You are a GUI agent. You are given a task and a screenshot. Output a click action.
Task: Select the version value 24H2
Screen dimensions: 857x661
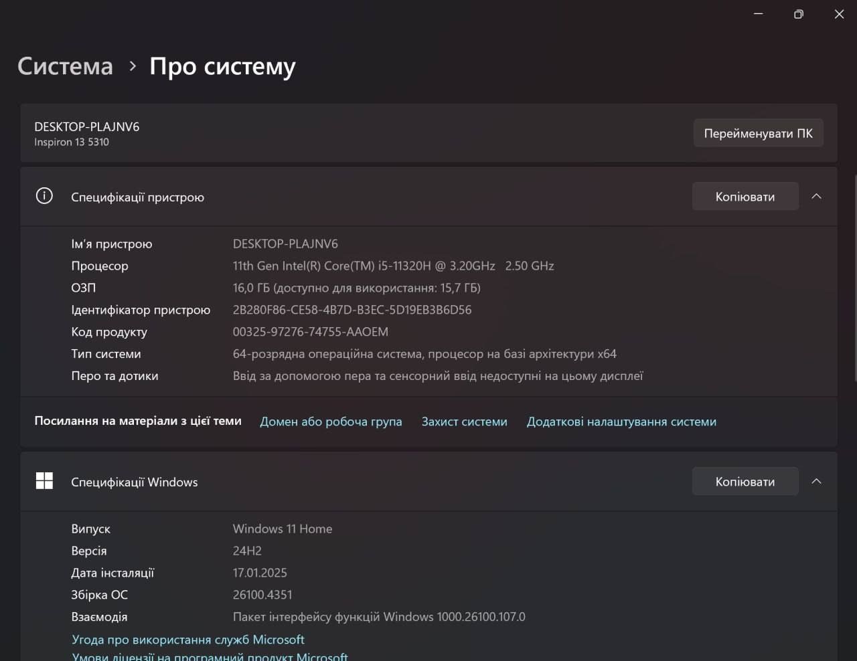pos(247,551)
